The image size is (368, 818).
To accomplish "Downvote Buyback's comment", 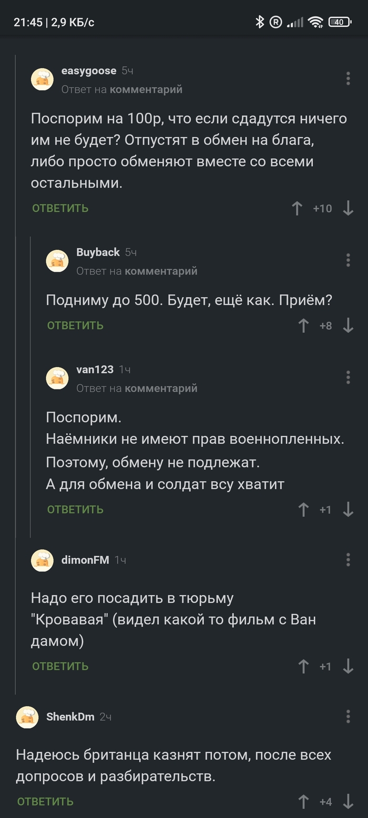I will click(348, 326).
